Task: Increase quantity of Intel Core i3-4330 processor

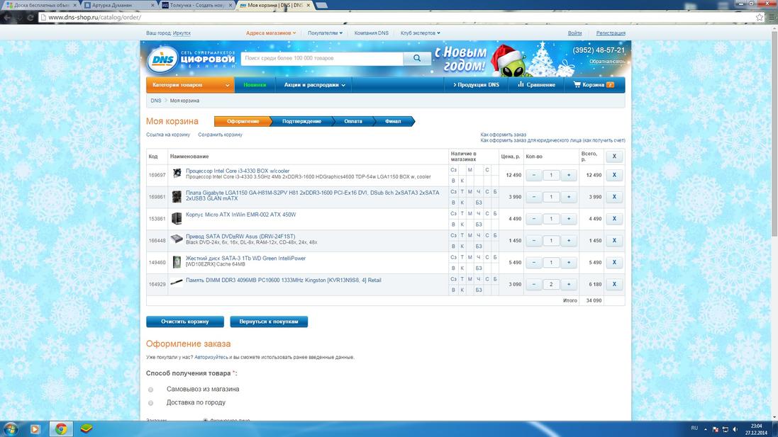Action: pyautogui.click(x=569, y=175)
